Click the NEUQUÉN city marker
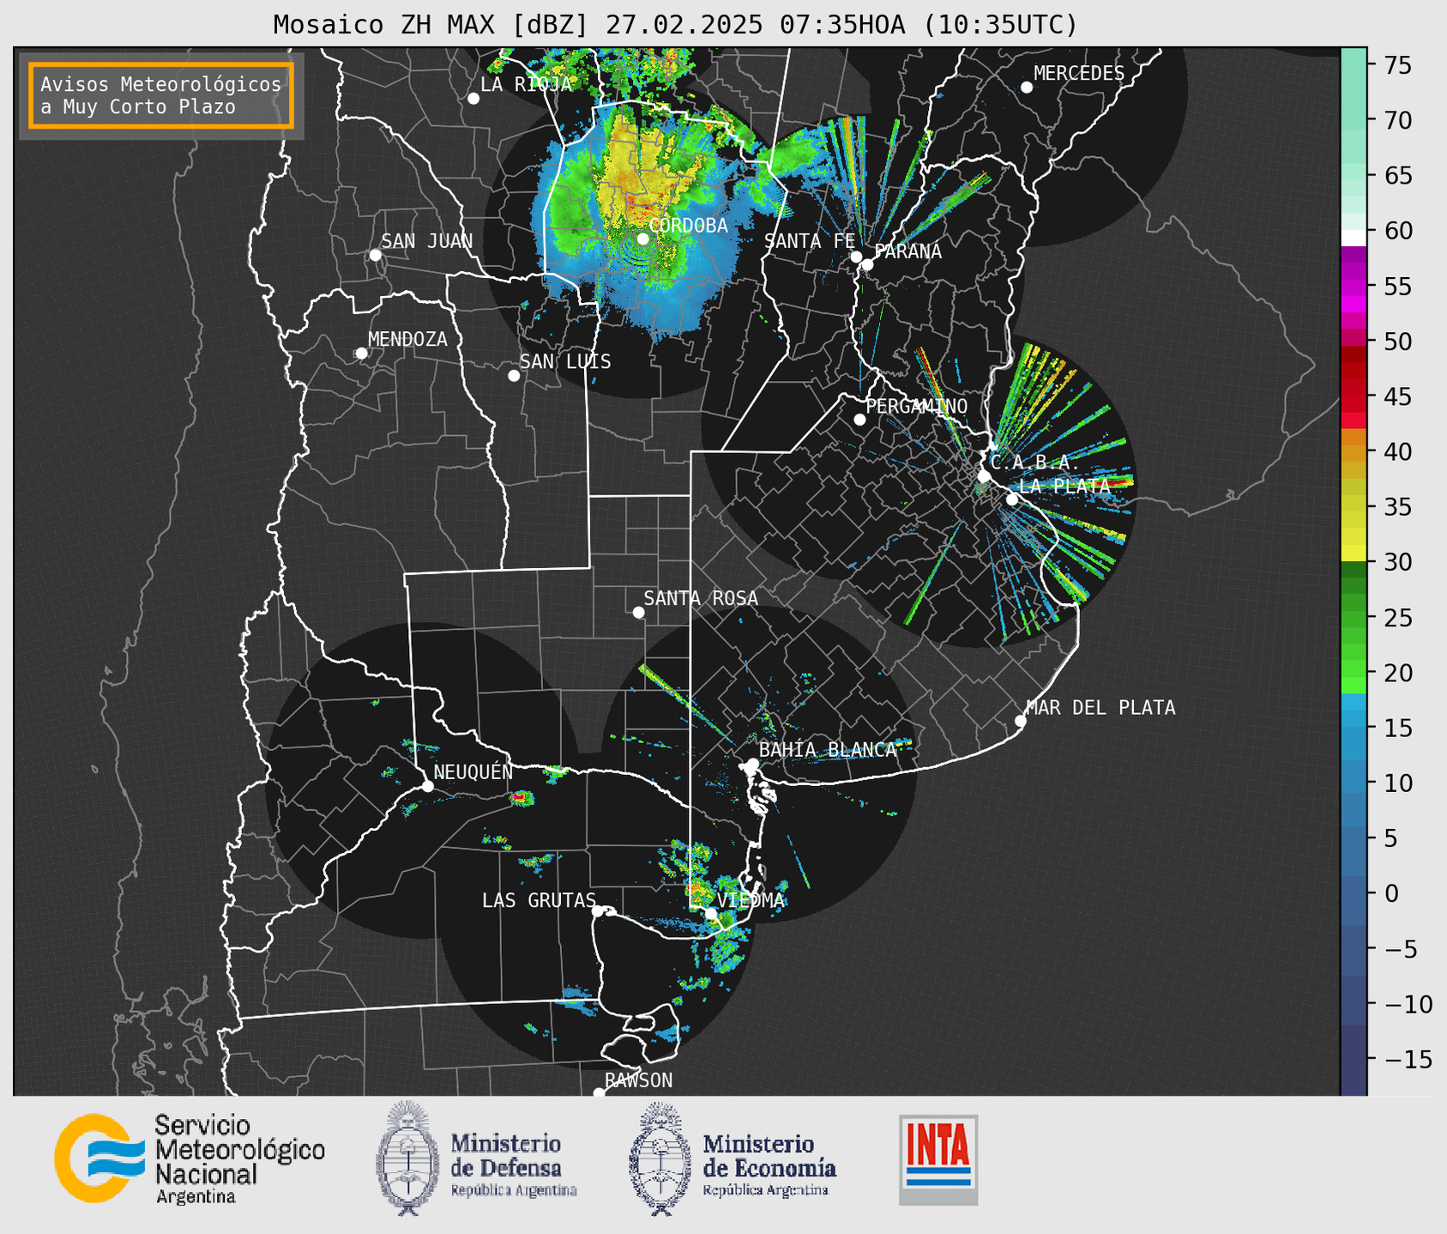This screenshot has width=1447, height=1234. pyautogui.click(x=427, y=786)
